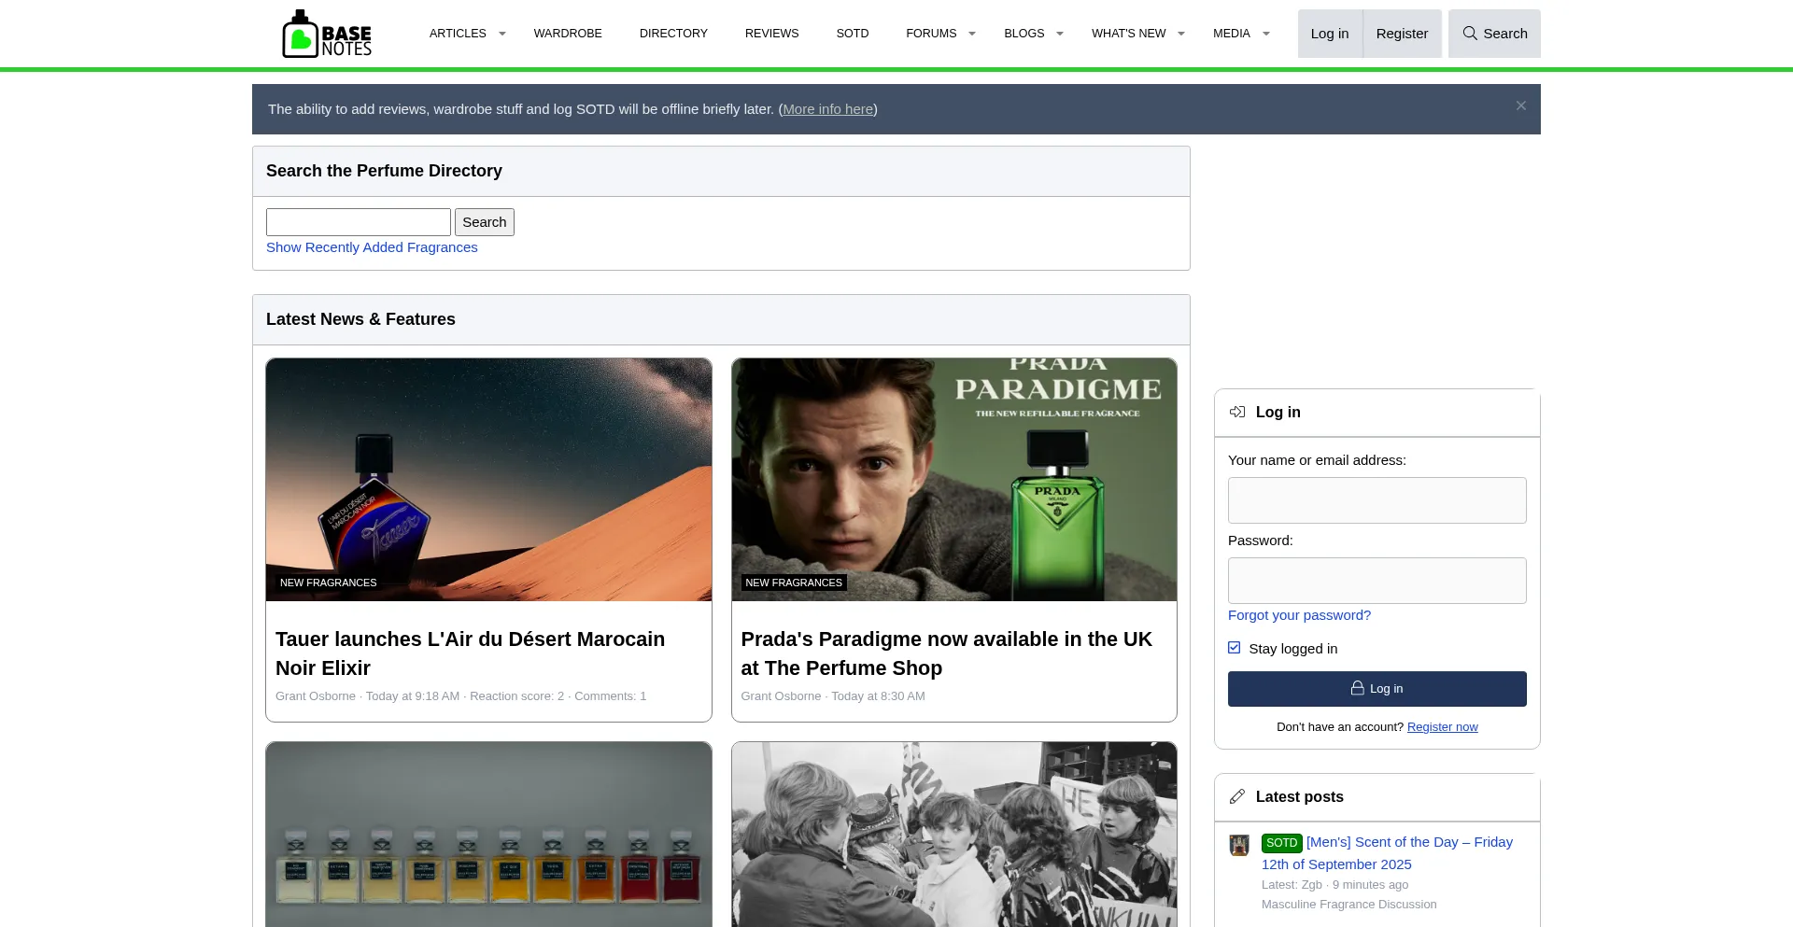The width and height of the screenshot is (1793, 927).
Task: Open the Prada Paradigme ad image
Action: tap(954, 480)
